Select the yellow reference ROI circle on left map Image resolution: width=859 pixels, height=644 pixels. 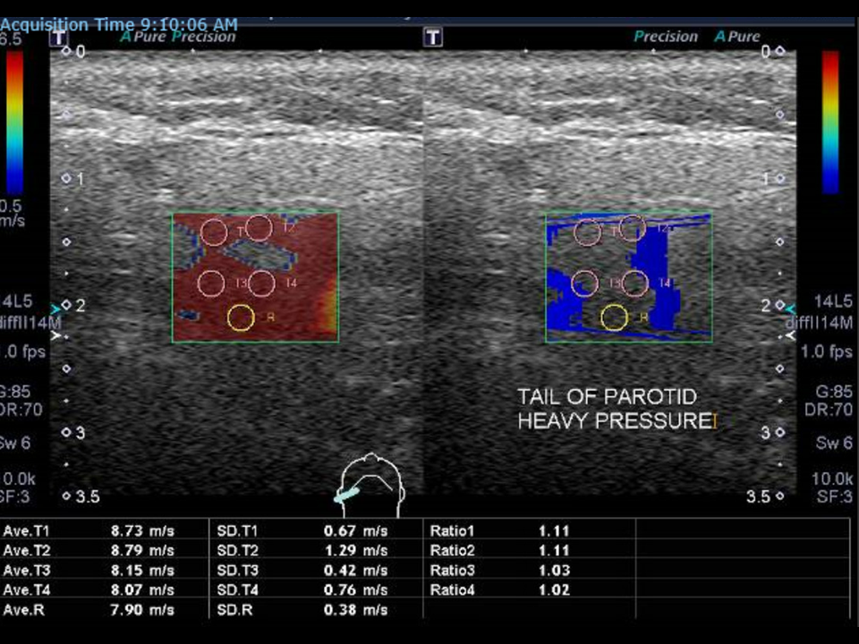point(241,318)
